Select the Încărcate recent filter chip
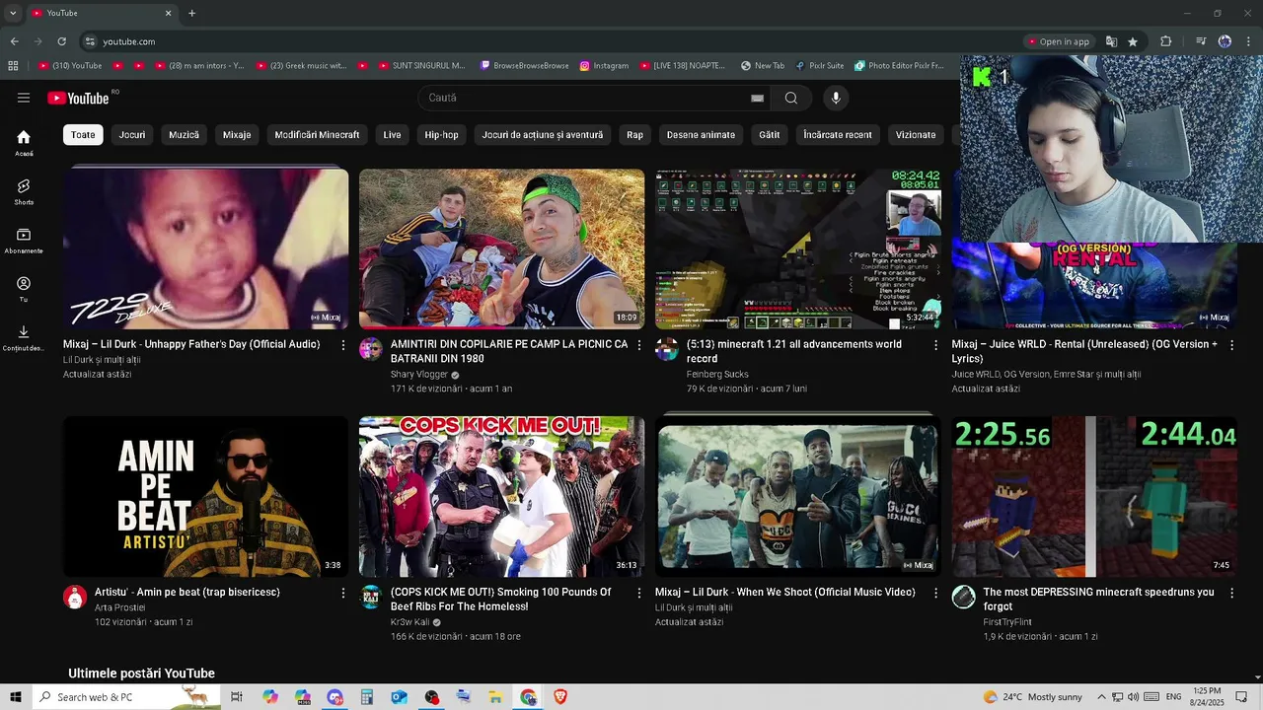Screen dimensions: 1263x710 pos(838,135)
